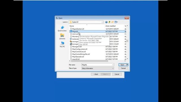Open the View Menu icon
This screenshot has height=102, width=181.
tap(116, 22)
